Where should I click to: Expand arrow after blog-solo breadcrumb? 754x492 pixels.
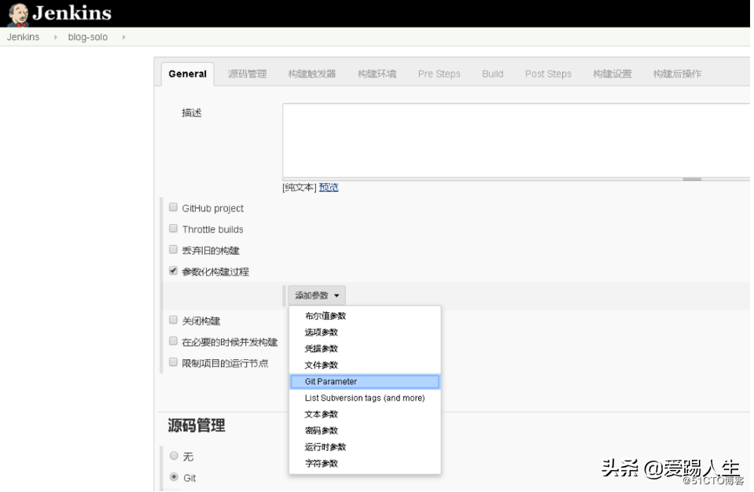(x=123, y=37)
